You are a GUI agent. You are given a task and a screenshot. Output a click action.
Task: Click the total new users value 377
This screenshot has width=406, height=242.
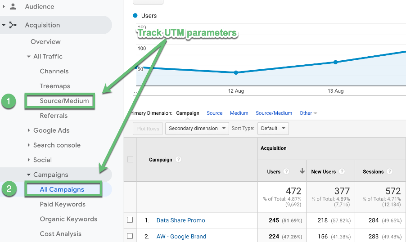coord(342,191)
